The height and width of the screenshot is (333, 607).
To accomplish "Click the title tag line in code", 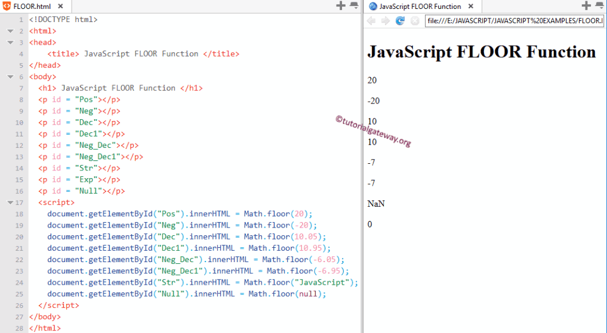I will [x=143, y=54].
